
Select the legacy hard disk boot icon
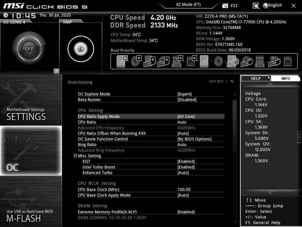click(x=204, y=61)
